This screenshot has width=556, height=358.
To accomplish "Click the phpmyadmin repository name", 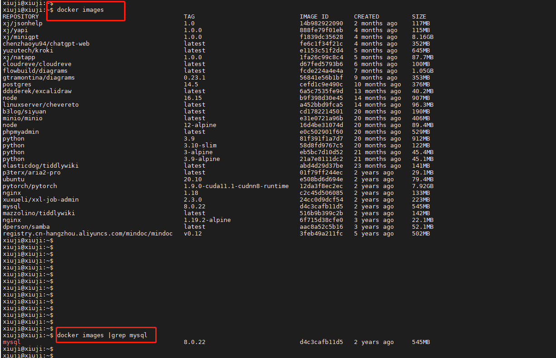I will 21,132.
